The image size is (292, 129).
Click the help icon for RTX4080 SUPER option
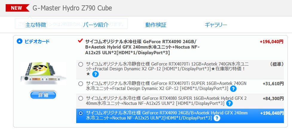pos(229,103)
